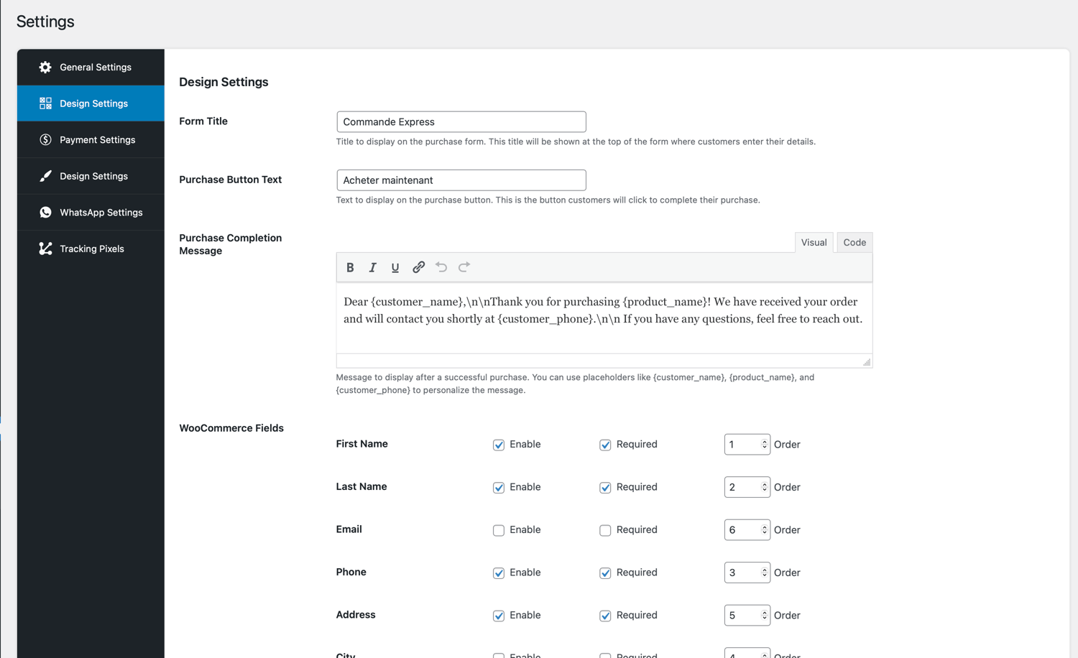Open second Design Settings item with brush
1078x658 pixels.
pos(91,176)
